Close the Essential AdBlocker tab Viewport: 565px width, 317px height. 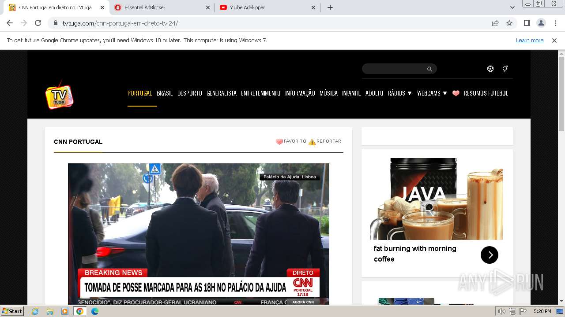(x=208, y=7)
